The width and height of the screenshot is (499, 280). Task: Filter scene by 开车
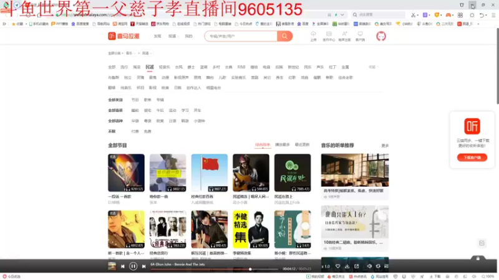pyautogui.click(x=197, y=110)
